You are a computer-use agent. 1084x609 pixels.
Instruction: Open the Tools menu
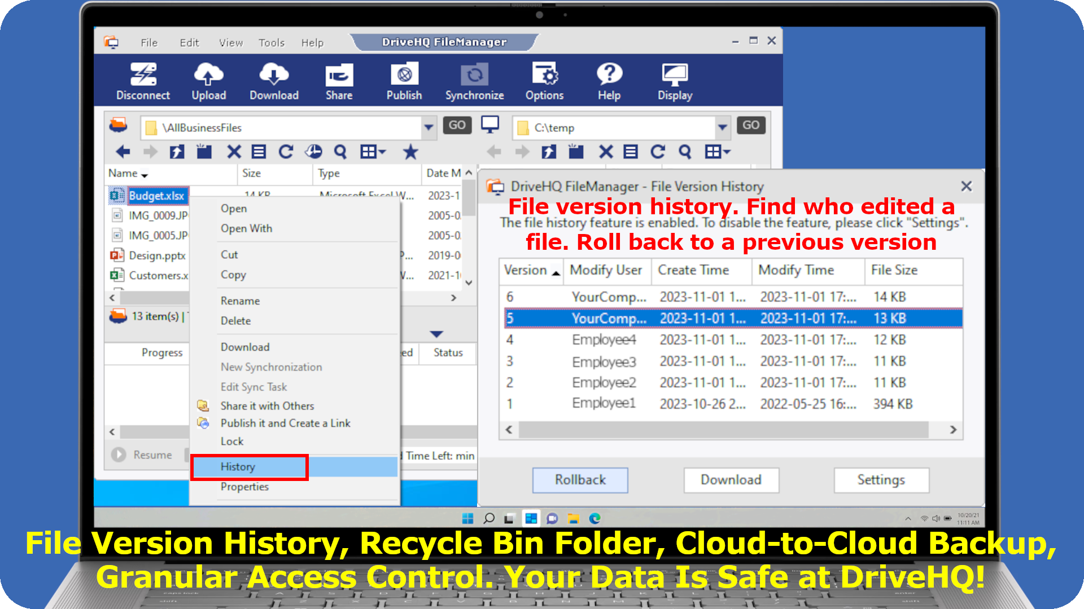pos(271,43)
